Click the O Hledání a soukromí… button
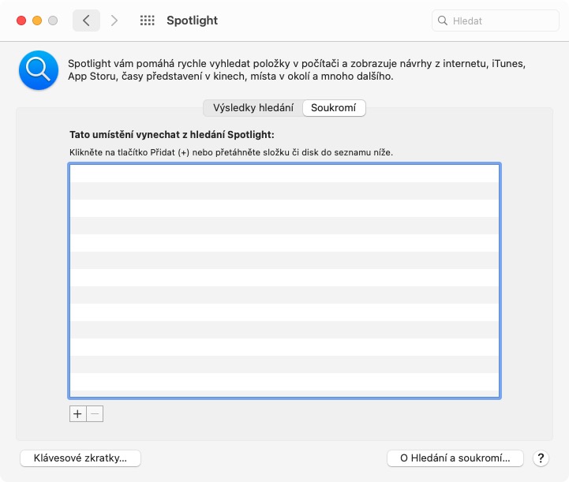Viewport: 569px width, 482px height. tap(455, 458)
